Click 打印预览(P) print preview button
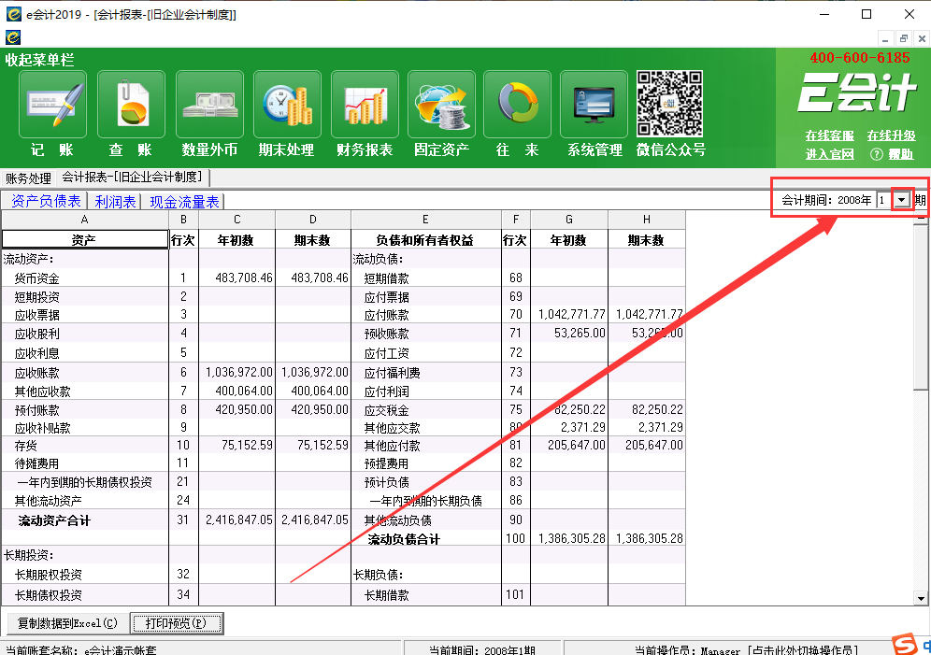This screenshot has width=931, height=655. (x=177, y=623)
